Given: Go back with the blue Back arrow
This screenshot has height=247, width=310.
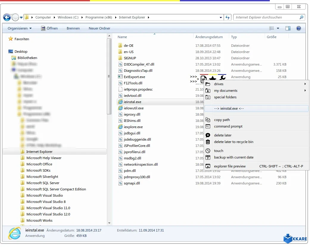Looking at the screenshot, I should click(x=7, y=17).
